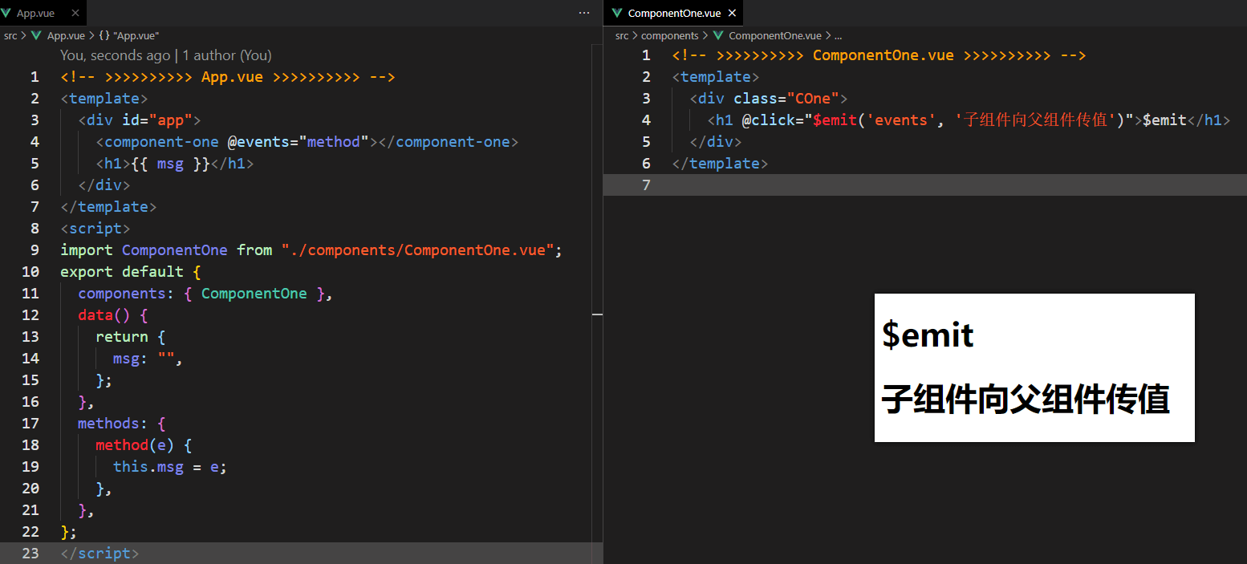Click 'export default' on line 10
Image resolution: width=1247 pixels, height=564 pixels.
pos(122,272)
